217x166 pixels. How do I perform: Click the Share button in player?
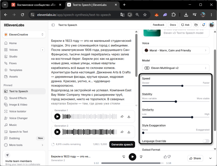coord(195,158)
